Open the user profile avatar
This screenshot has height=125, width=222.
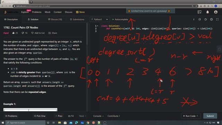click(216, 12)
